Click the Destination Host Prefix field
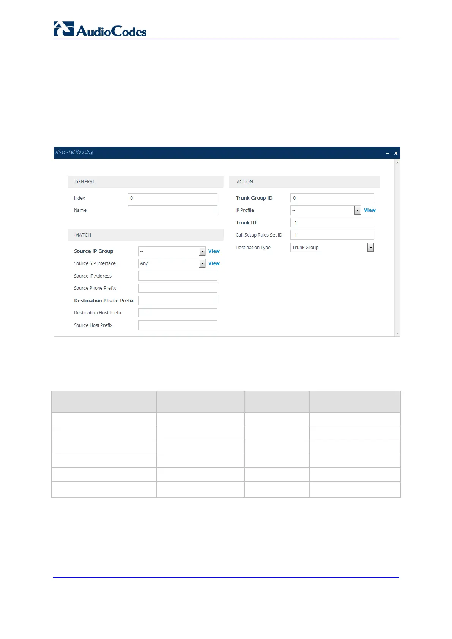Screen dimensions: 452x639 pos(178,313)
